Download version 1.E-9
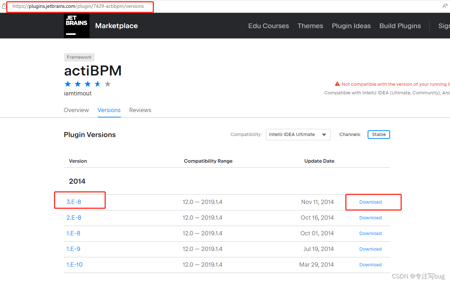The height and width of the screenshot is (283, 450). [370, 249]
